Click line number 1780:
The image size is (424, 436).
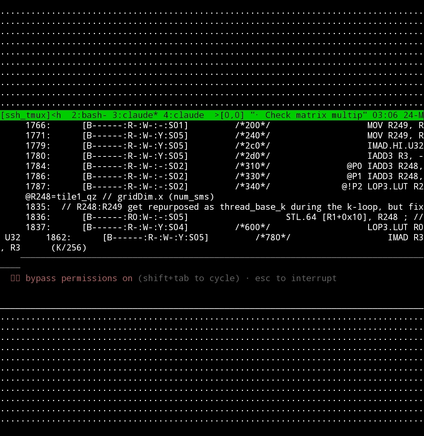38,156
